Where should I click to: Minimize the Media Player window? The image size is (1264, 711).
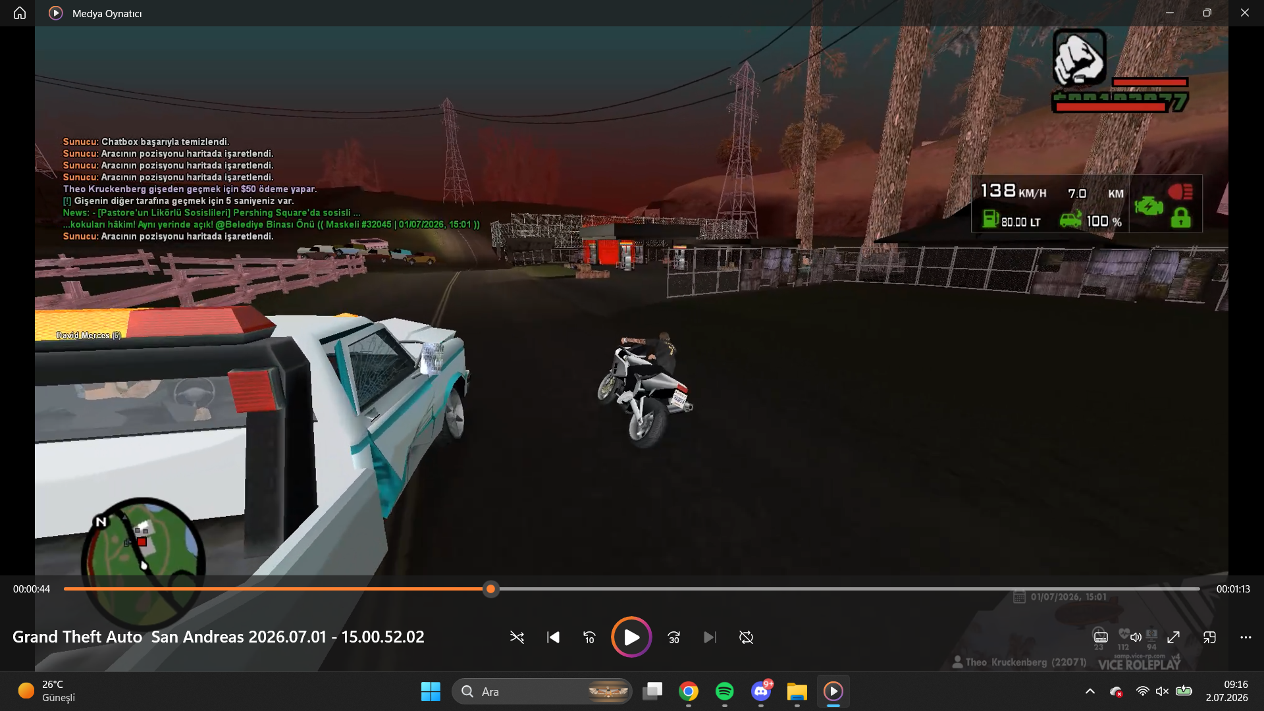[1170, 13]
